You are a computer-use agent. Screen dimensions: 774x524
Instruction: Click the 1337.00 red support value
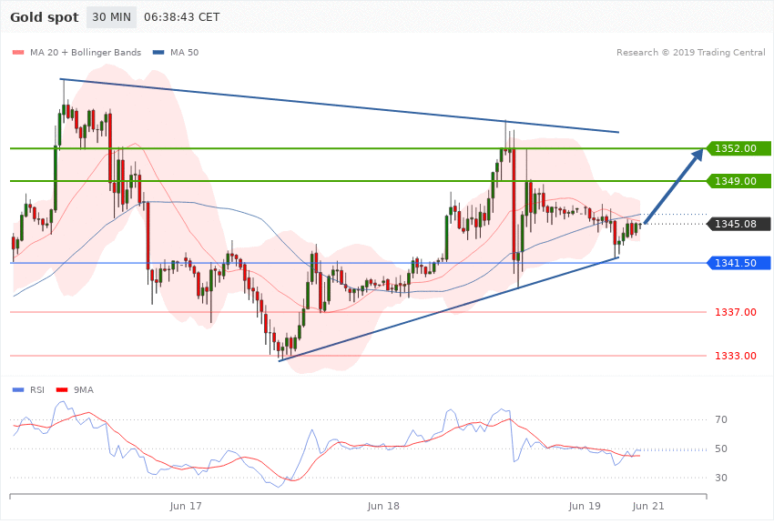(736, 312)
